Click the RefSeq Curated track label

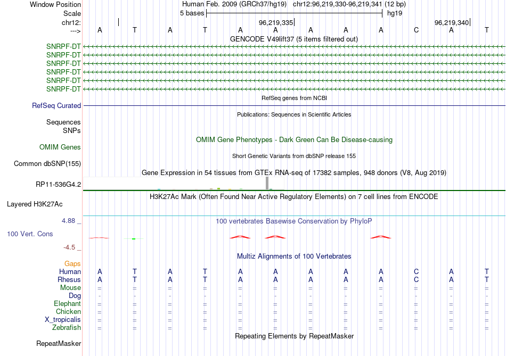click(x=56, y=106)
